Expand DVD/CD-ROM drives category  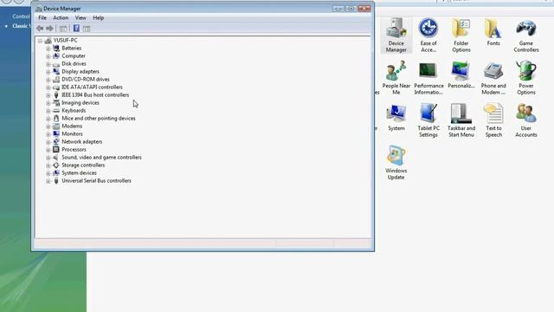pos(48,80)
